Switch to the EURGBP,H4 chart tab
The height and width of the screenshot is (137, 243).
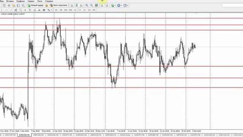153,135
